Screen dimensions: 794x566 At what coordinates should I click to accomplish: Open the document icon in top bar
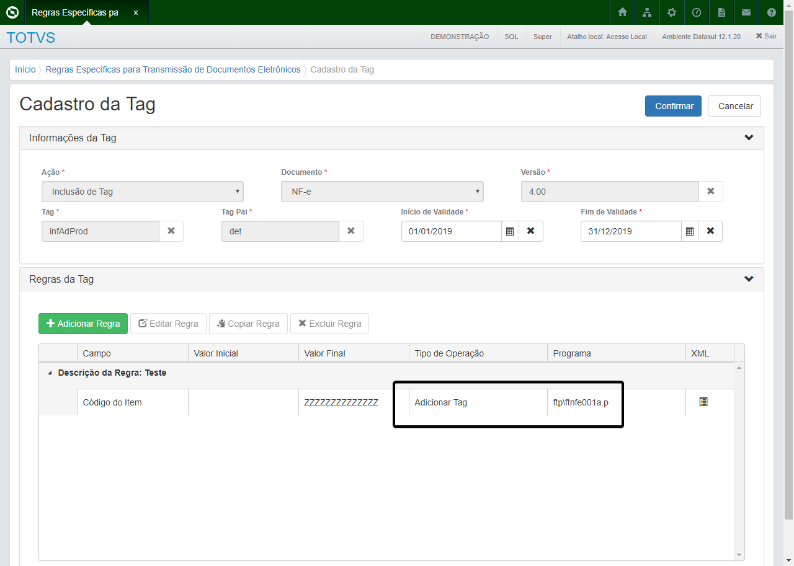tap(721, 12)
